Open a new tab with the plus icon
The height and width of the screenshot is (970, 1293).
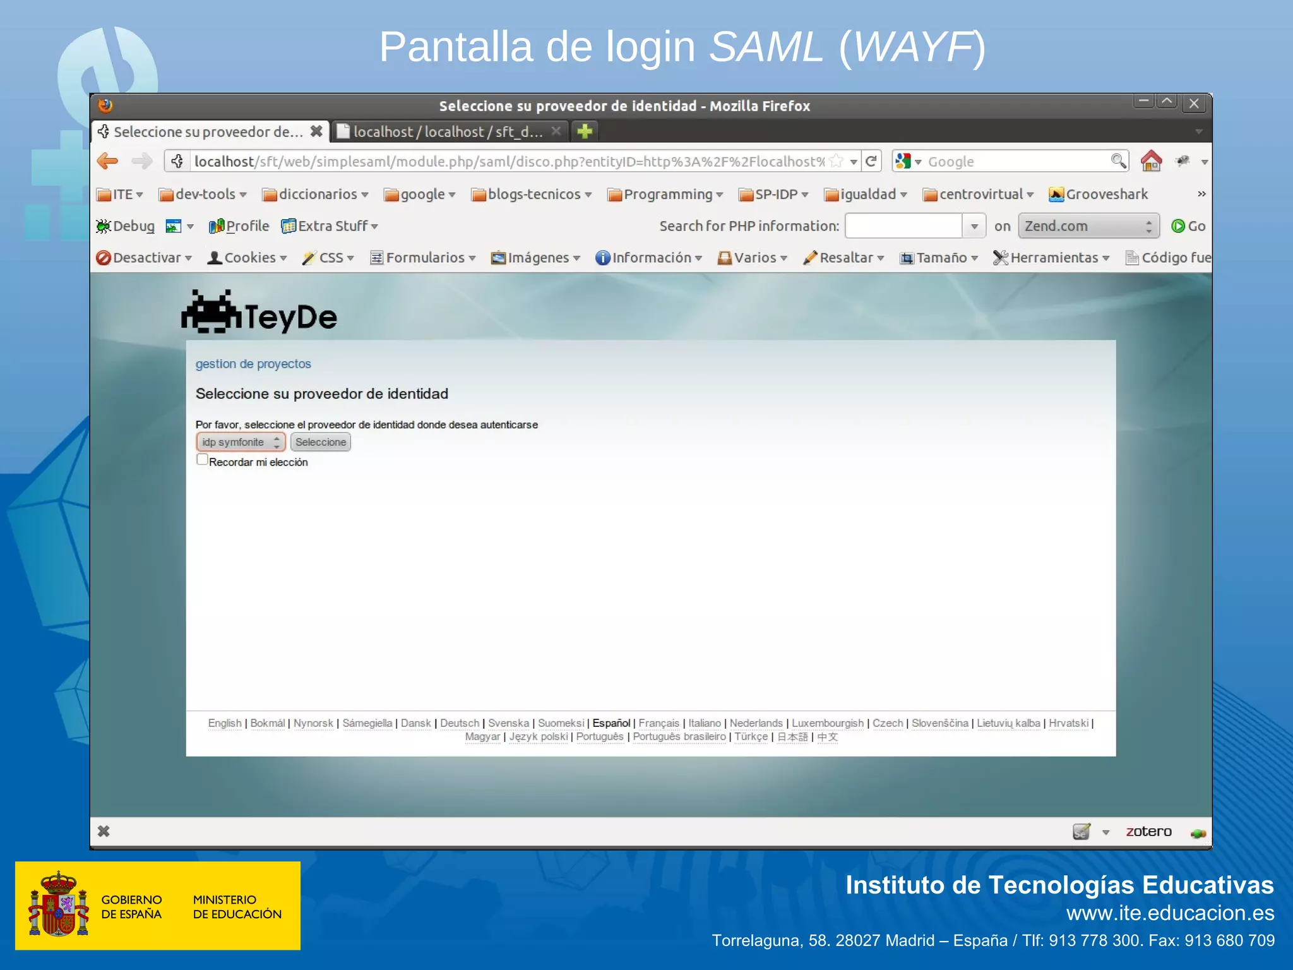pyautogui.click(x=585, y=131)
